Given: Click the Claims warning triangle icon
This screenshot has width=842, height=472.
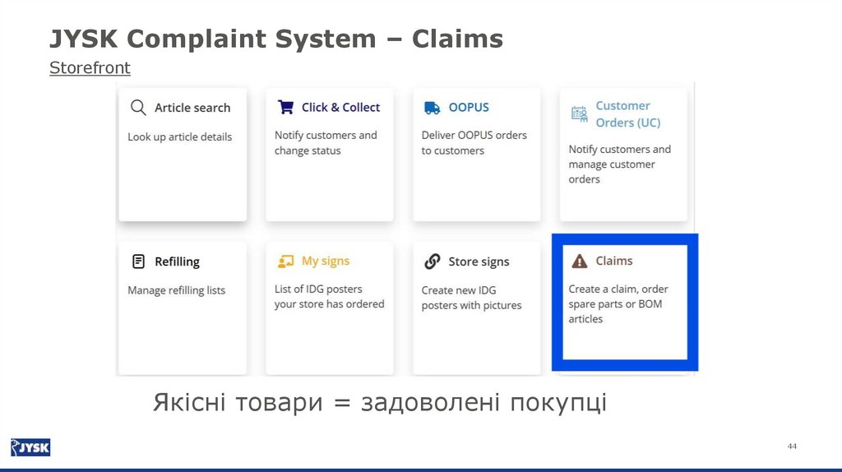Looking at the screenshot, I should [580, 261].
